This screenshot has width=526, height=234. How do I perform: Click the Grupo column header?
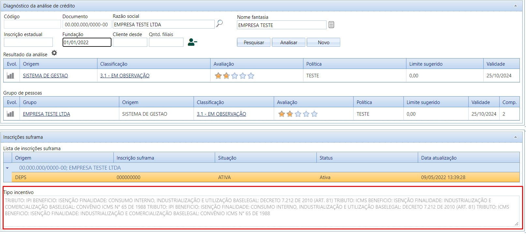coord(69,102)
